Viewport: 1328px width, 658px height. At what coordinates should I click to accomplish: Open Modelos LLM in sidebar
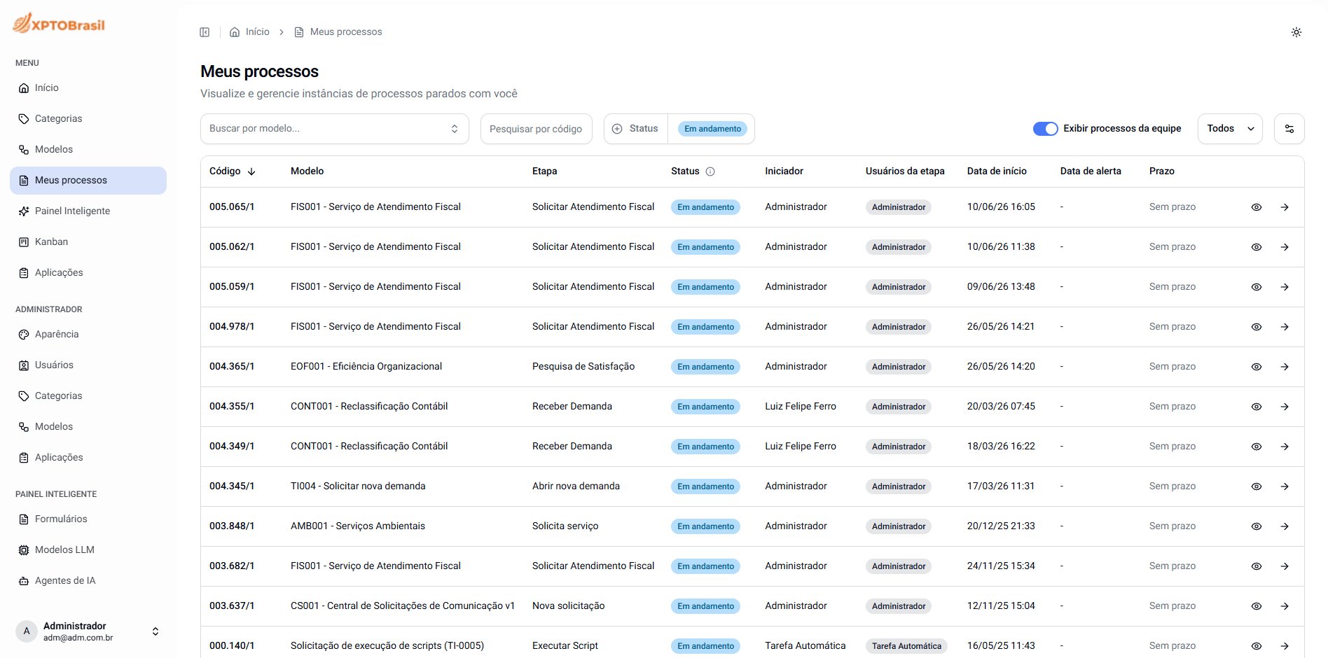[88, 550]
